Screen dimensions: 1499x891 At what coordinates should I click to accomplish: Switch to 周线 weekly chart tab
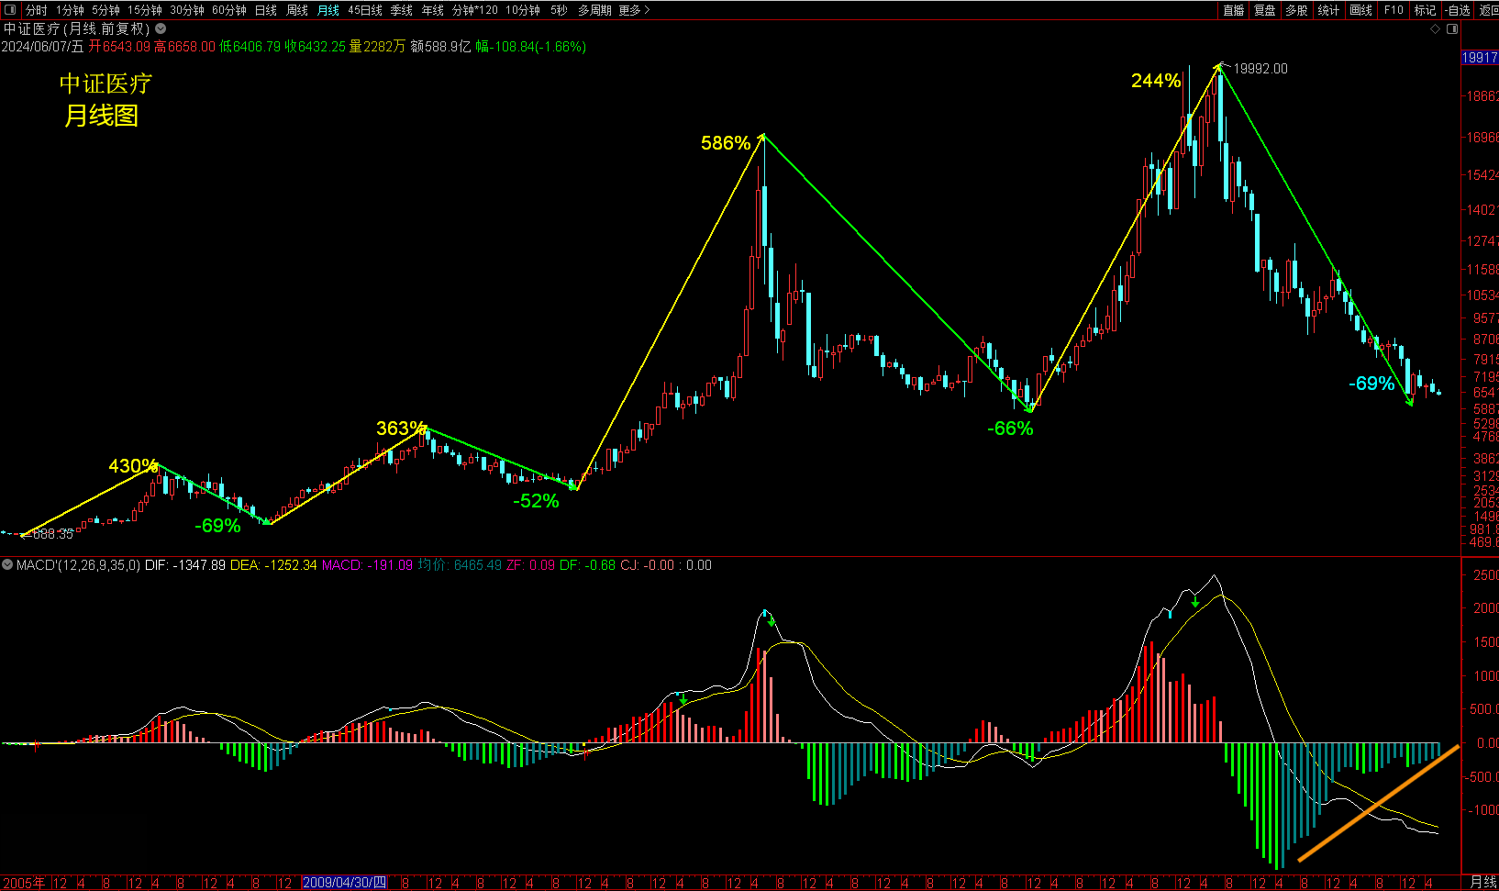[297, 10]
